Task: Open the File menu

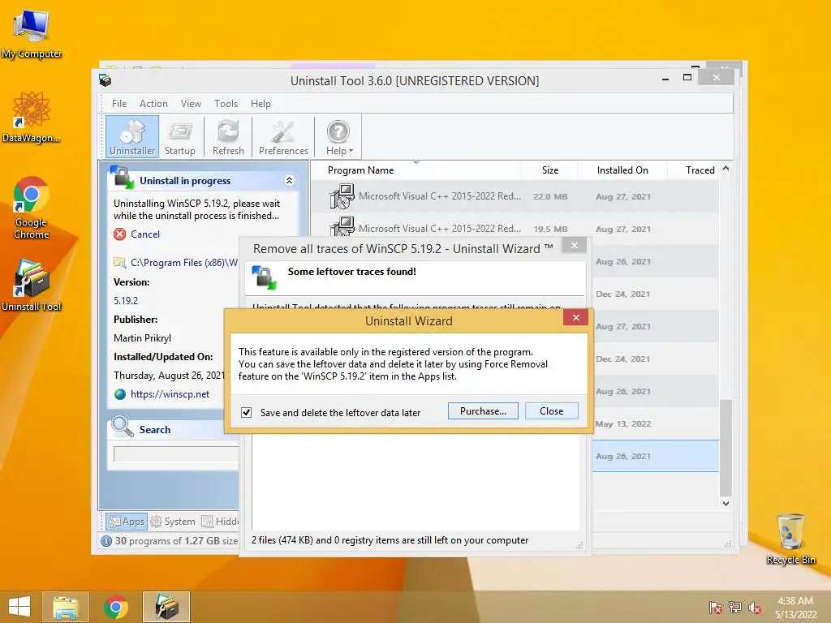Action: tap(119, 104)
